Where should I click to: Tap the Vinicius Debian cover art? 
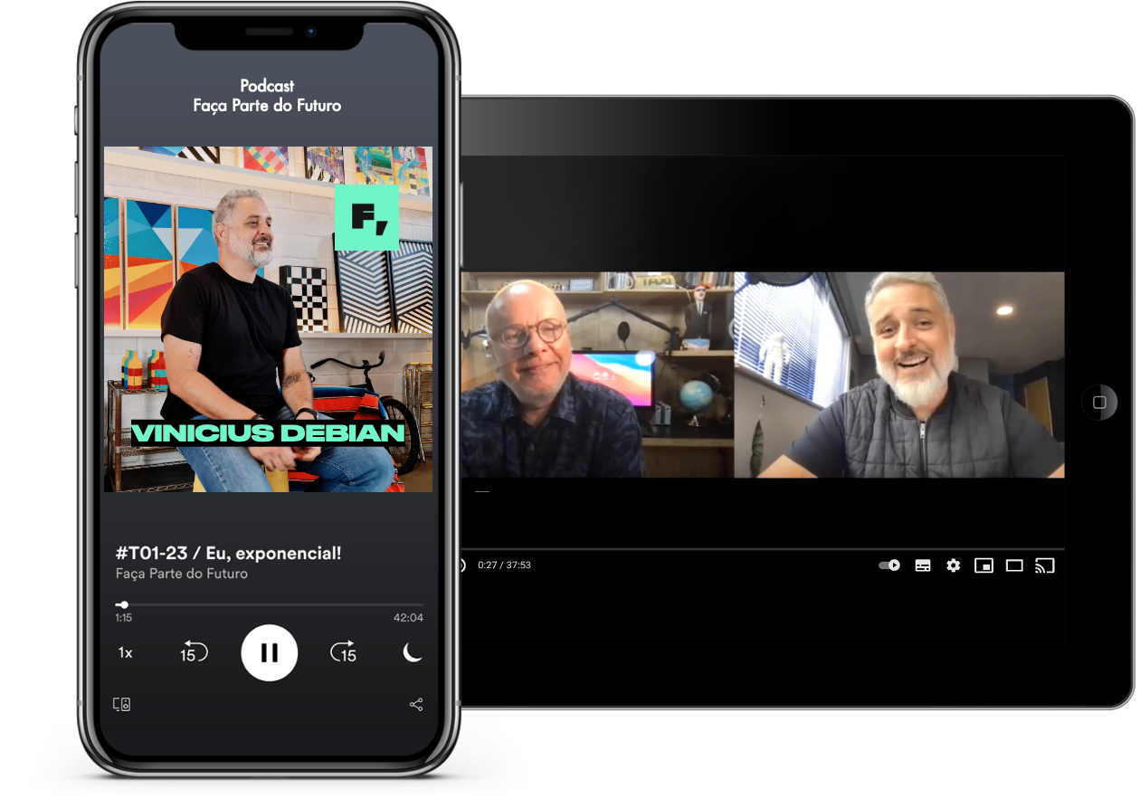[x=268, y=319]
